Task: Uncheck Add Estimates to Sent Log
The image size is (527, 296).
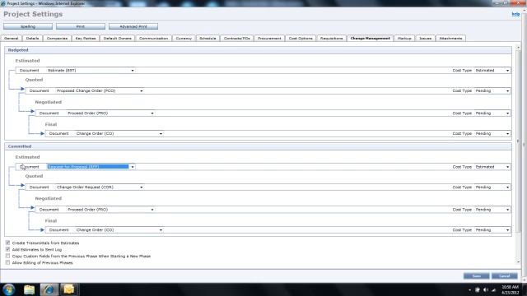Action: click(x=7, y=249)
